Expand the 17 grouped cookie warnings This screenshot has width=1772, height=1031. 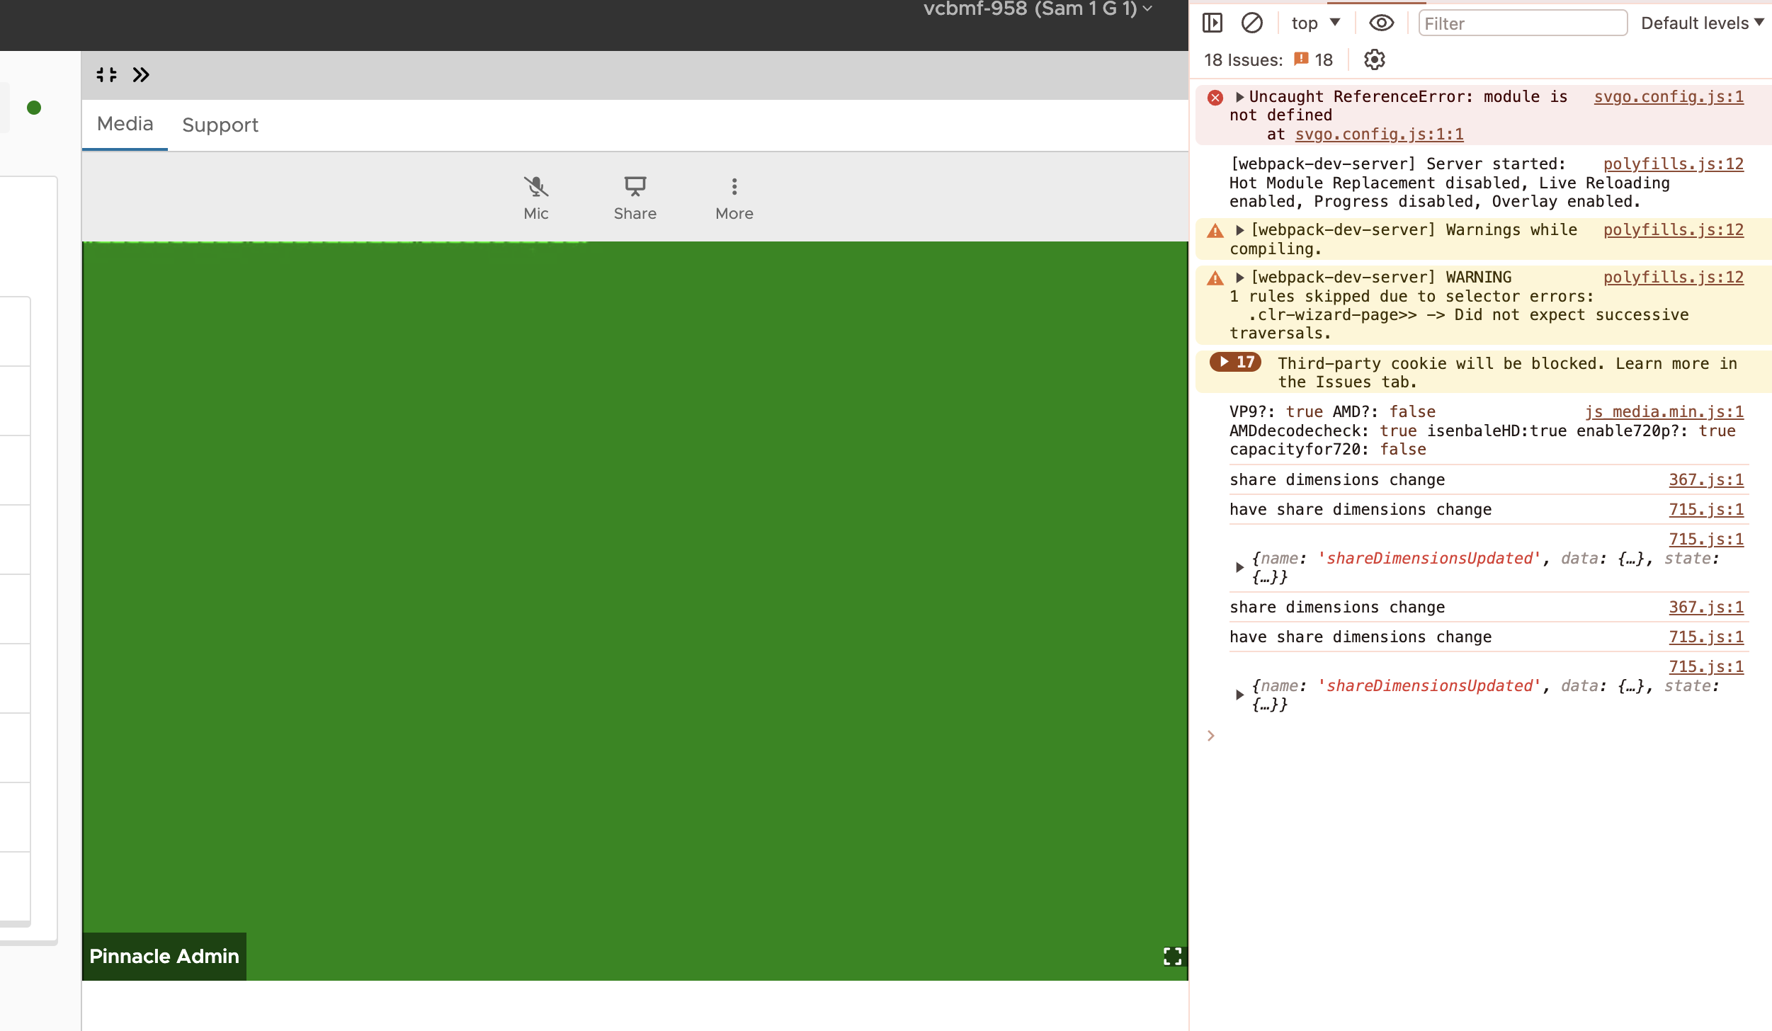[x=1235, y=363]
